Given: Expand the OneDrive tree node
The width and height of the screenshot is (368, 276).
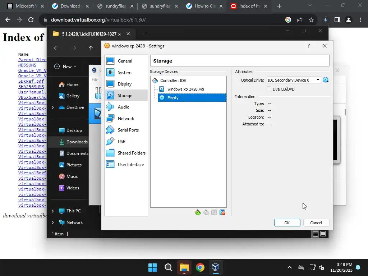Looking at the screenshot, I should coord(52,107).
